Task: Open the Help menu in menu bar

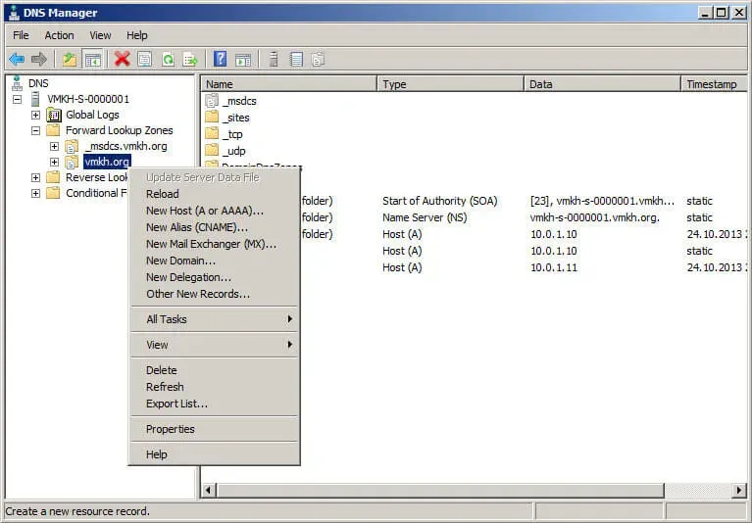Action: [137, 35]
